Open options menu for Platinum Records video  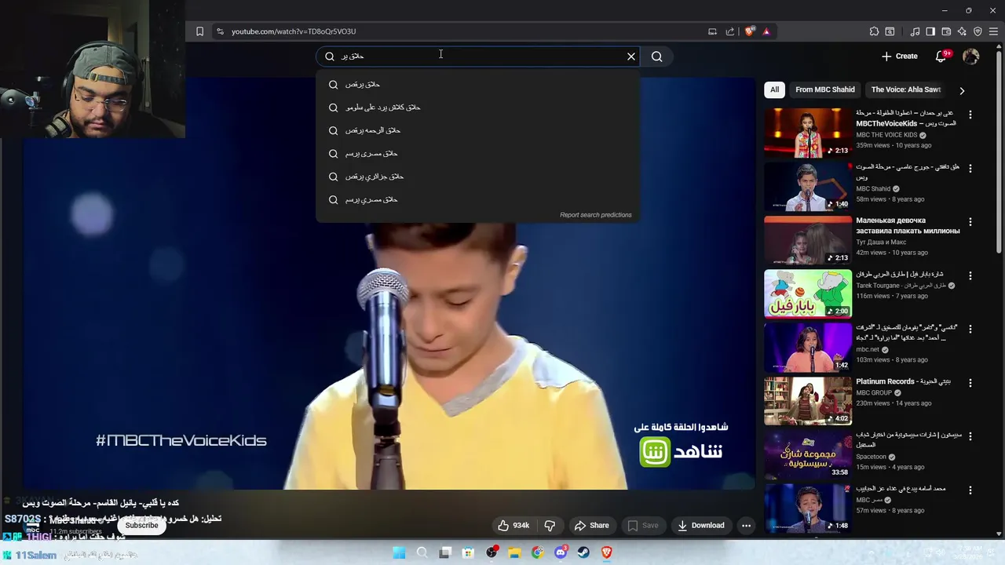click(970, 382)
